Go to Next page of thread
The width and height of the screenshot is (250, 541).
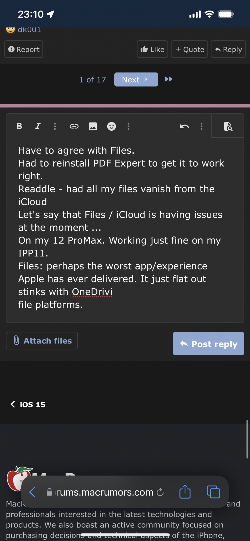tap(136, 80)
